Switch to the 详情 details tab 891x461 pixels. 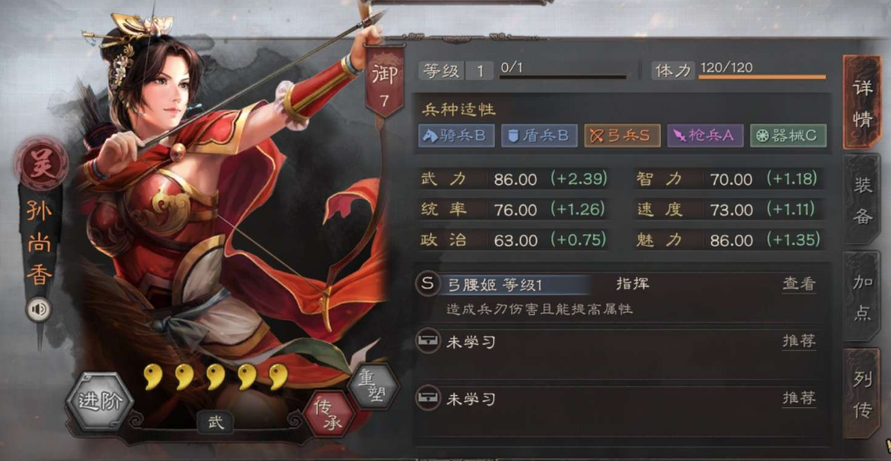862,102
